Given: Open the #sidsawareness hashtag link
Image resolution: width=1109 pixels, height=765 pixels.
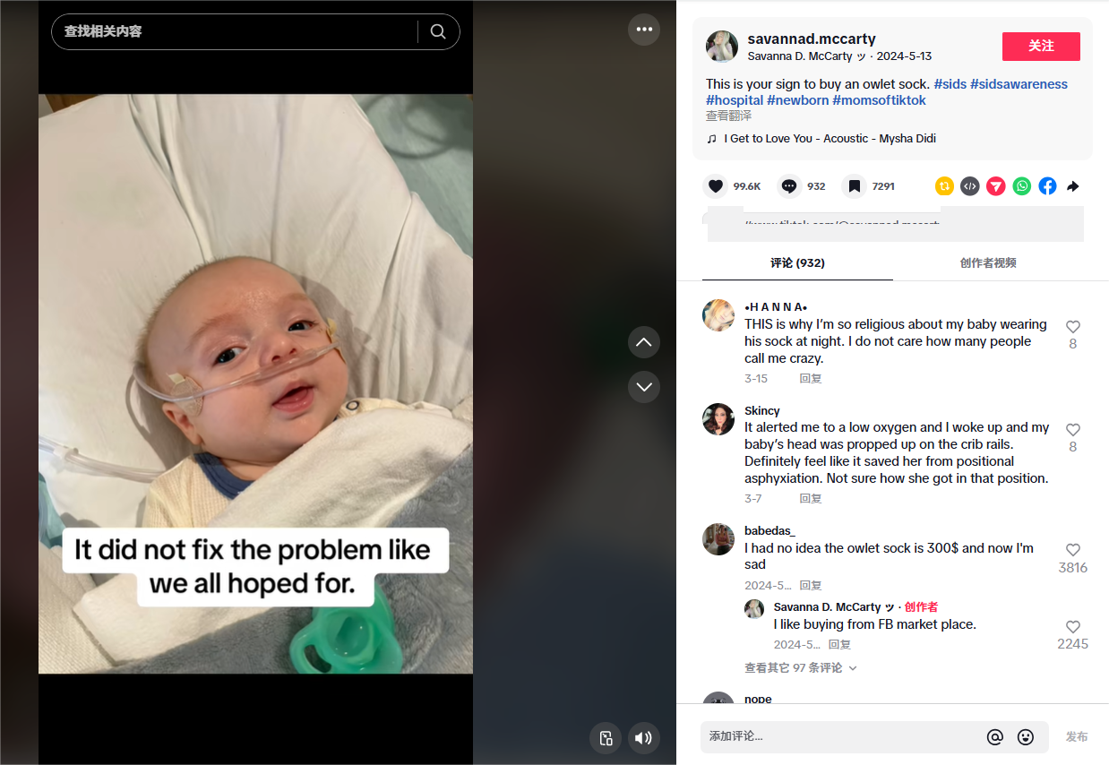Looking at the screenshot, I should click(x=1019, y=84).
